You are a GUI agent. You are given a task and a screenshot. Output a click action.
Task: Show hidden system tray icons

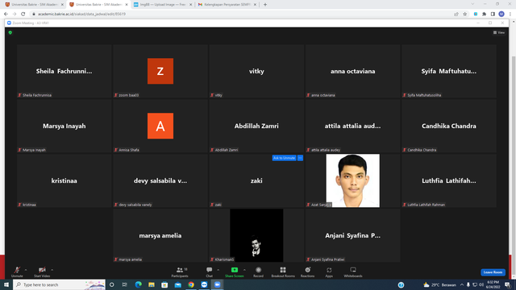point(462,284)
